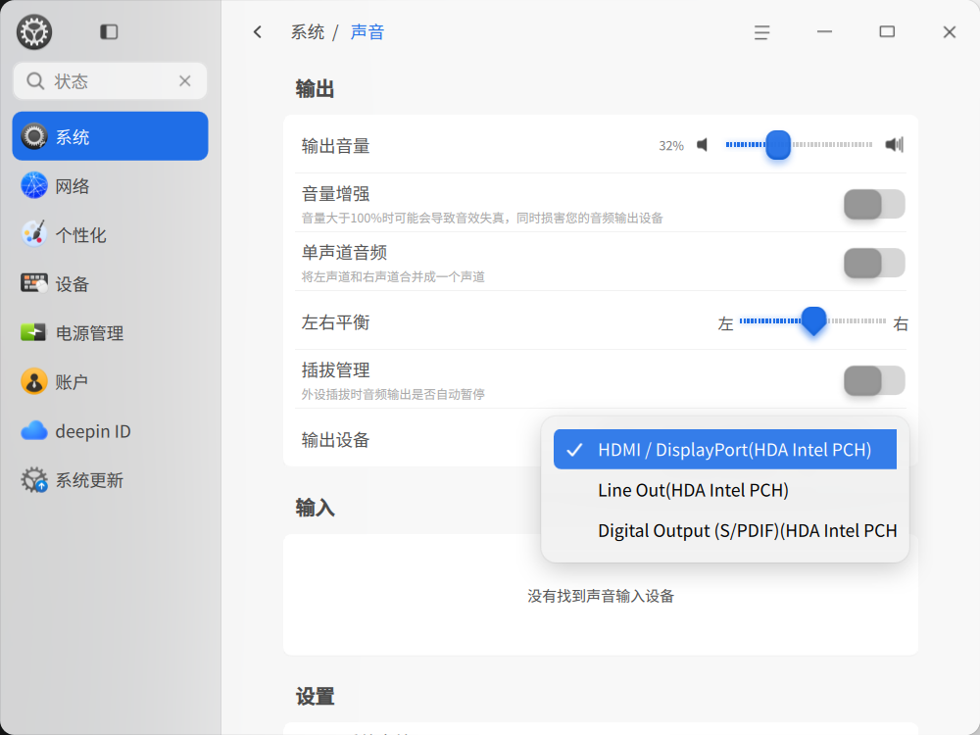Adjust the 左右平衡 balance slider handle
980x735 pixels.
[813, 321]
